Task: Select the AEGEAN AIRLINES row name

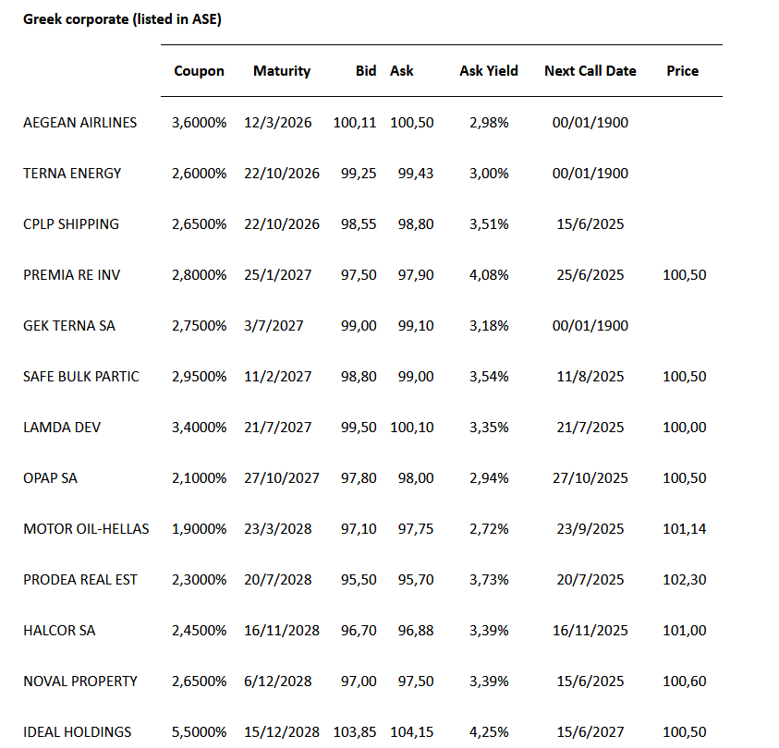Action: [79, 123]
